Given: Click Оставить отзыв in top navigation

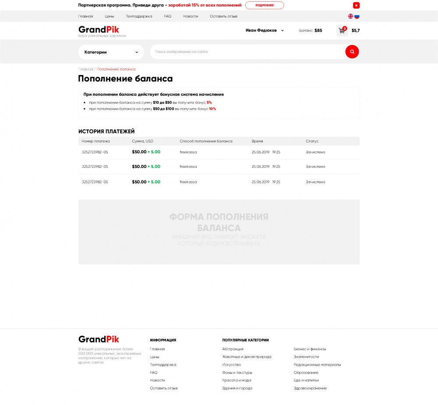Looking at the screenshot, I should (x=223, y=16).
